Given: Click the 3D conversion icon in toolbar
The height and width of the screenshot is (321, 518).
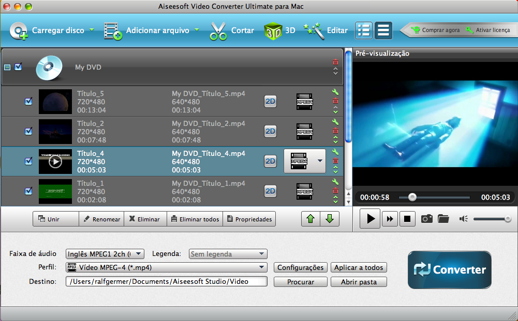Looking at the screenshot, I should pos(273,31).
